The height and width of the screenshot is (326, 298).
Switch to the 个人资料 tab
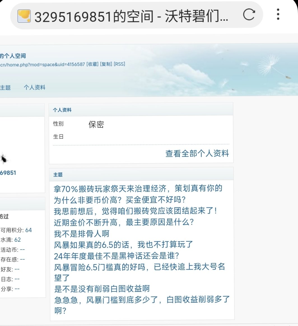coord(34,87)
